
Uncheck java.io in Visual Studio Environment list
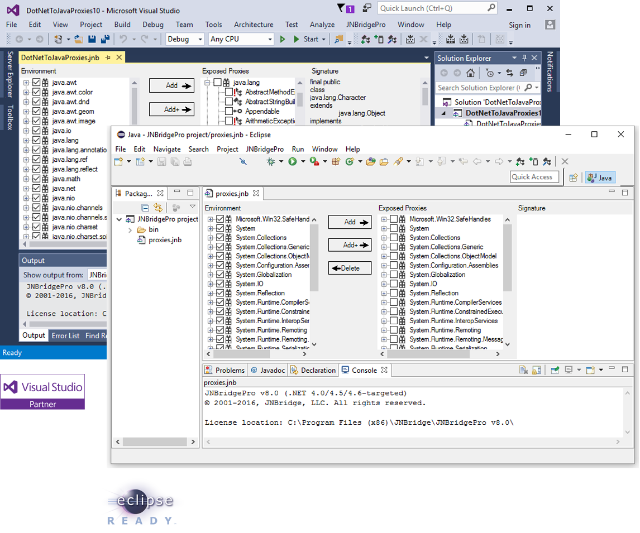(x=36, y=131)
